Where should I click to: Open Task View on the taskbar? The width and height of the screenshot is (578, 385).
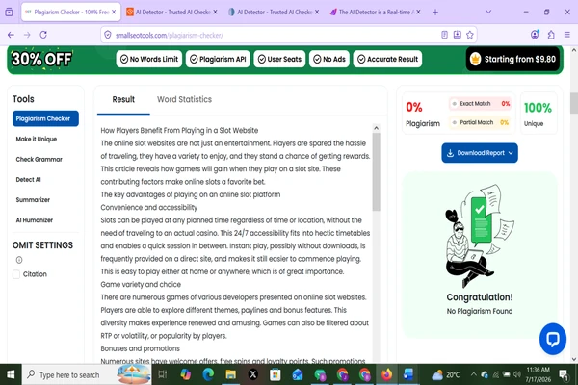(162, 374)
